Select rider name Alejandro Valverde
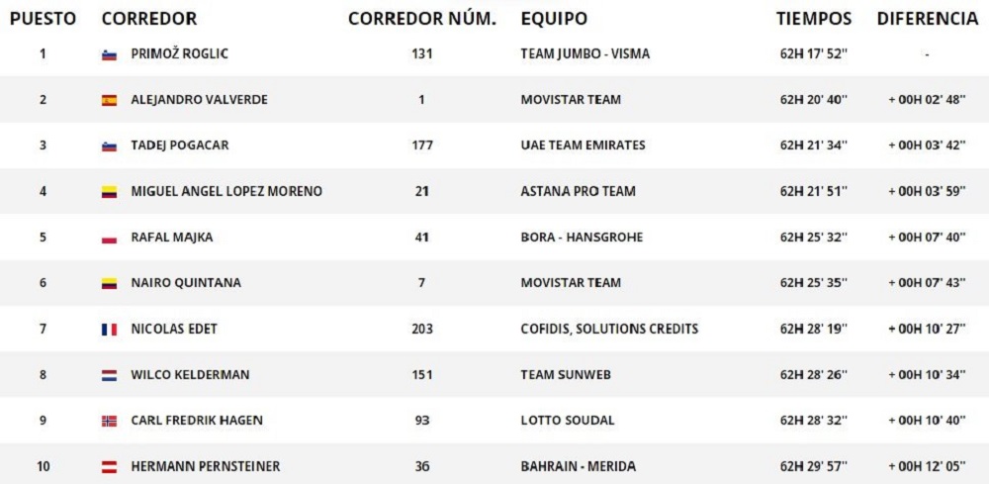Viewport: 989px width, 484px height. [199, 100]
